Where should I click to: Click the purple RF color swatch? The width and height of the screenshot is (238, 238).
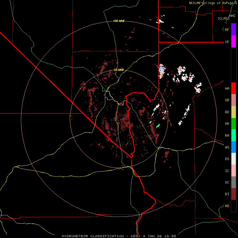[x=234, y=30]
